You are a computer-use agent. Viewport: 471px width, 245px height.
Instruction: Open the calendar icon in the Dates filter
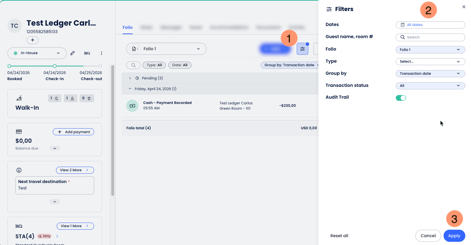pos(403,25)
